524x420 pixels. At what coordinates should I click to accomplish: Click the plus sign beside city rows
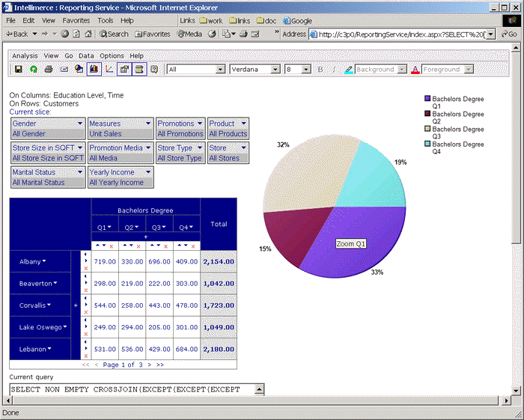[76, 305]
